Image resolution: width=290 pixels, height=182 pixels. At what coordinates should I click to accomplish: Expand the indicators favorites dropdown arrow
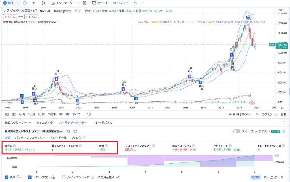point(79,3)
